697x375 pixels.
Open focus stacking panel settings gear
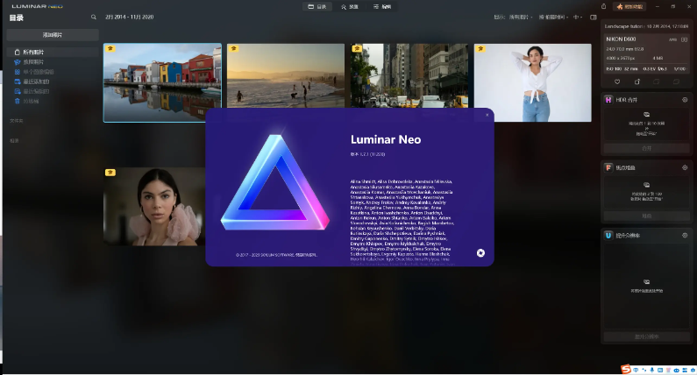tap(685, 167)
